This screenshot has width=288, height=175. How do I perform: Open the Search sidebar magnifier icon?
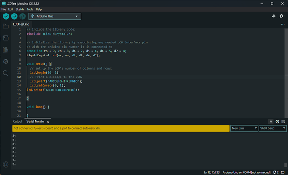(6, 73)
